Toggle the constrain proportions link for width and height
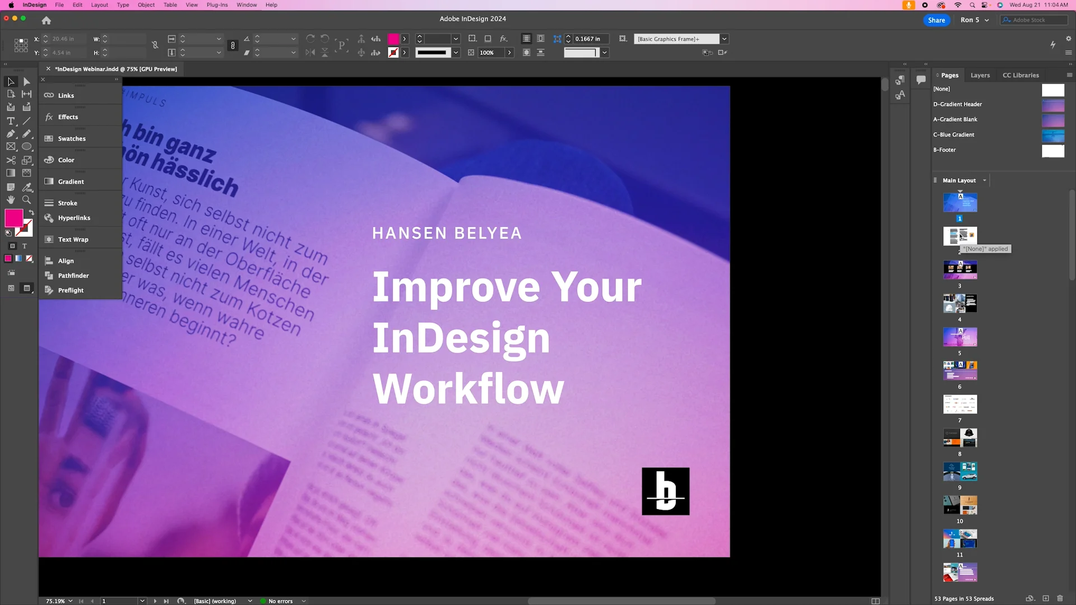Image resolution: width=1076 pixels, height=605 pixels. tap(155, 45)
